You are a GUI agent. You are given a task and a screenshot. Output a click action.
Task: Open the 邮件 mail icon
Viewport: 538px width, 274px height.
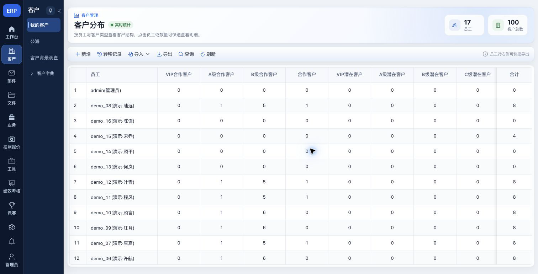tap(12, 73)
